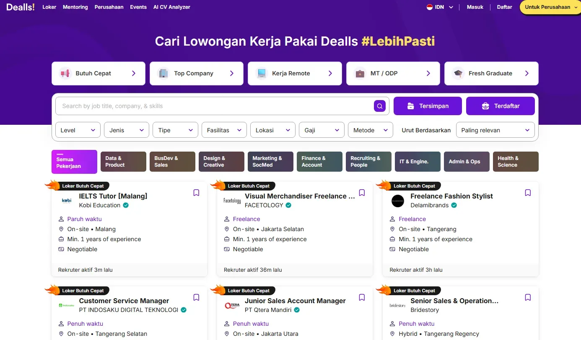Click the Fresh Graduate cap icon
The width and height of the screenshot is (581, 340).
coord(458,73)
